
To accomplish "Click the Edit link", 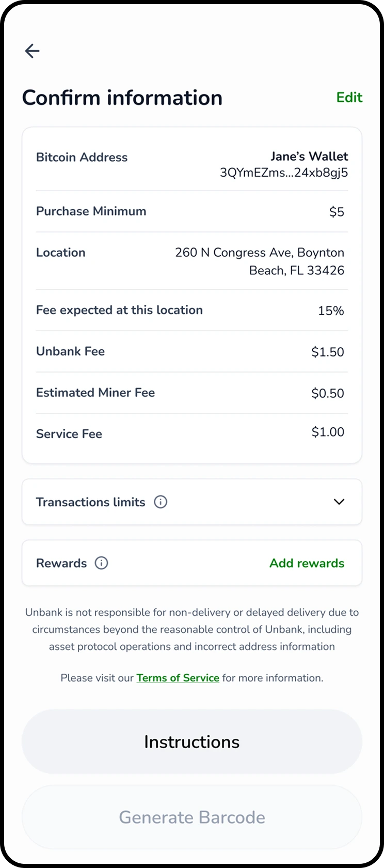I will point(349,97).
